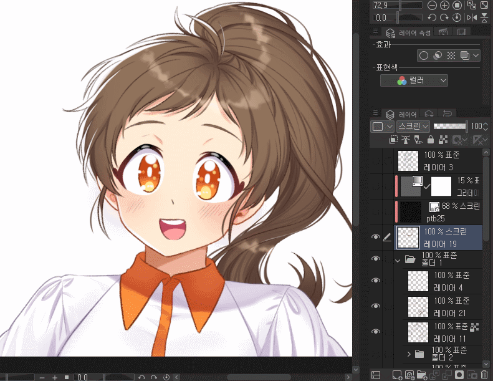Create new layer folder
Viewport: 493px width, 381px height.
click(x=421, y=375)
